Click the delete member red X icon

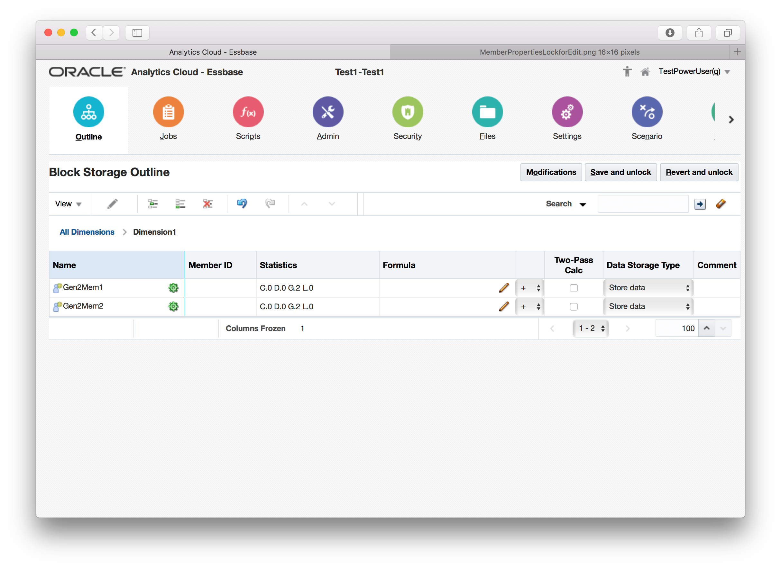tap(207, 204)
